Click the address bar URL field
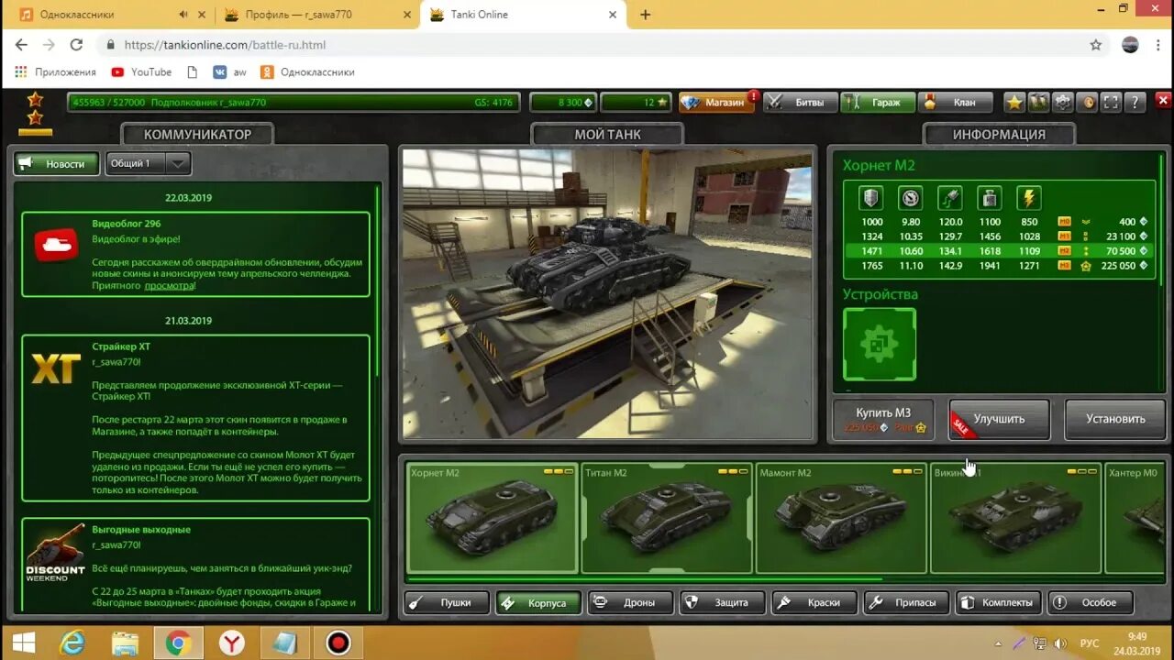Image resolution: width=1174 pixels, height=660 pixels. (587, 45)
